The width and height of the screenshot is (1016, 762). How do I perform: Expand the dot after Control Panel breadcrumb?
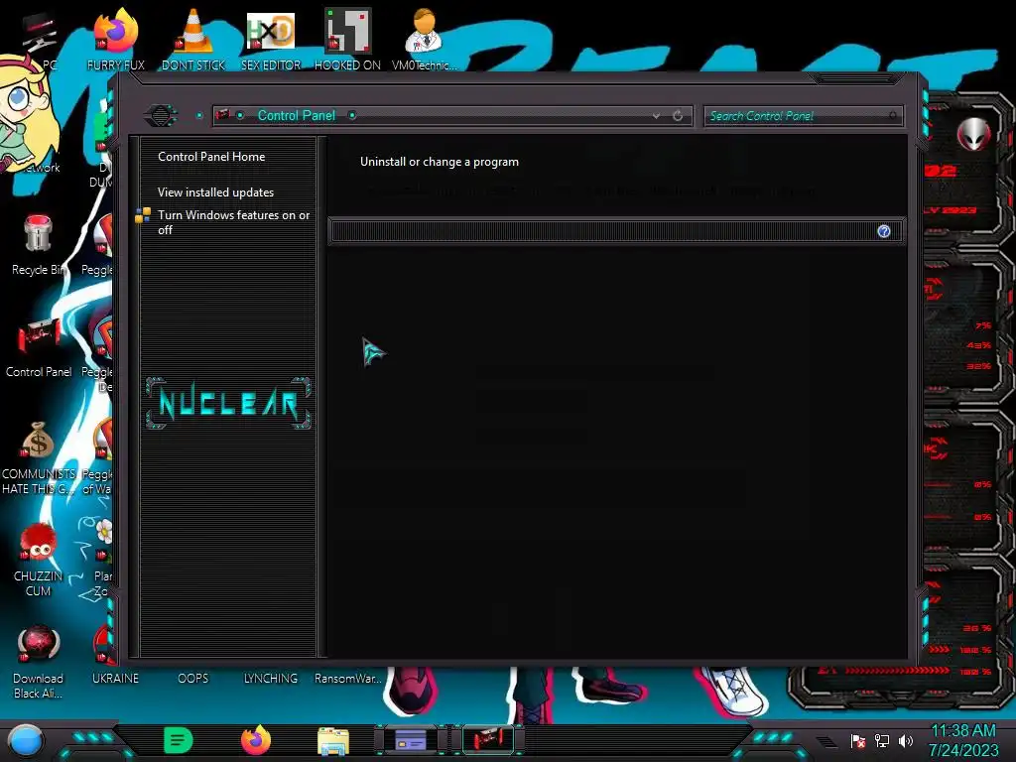pyautogui.click(x=352, y=115)
